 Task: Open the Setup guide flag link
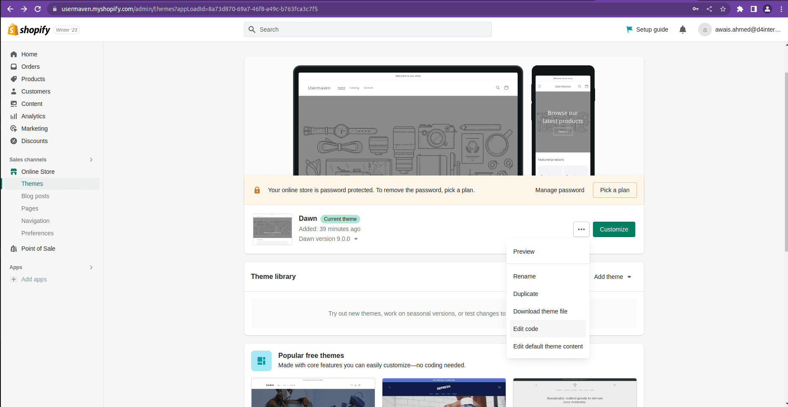click(x=647, y=29)
